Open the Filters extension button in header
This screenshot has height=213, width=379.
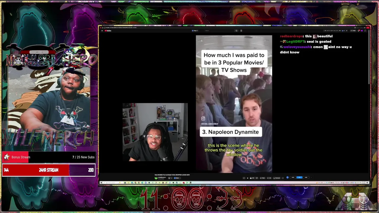click(x=195, y=30)
